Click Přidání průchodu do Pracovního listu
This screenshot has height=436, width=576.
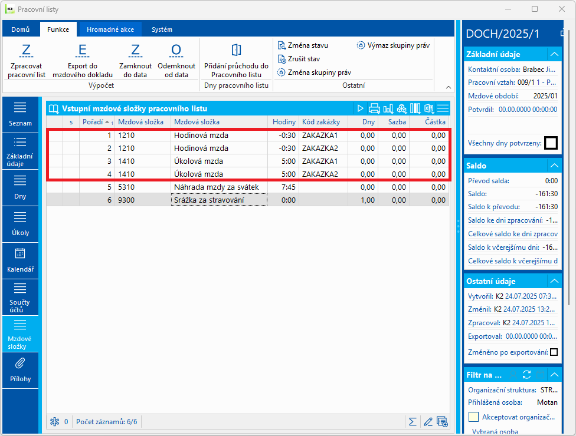[236, 61]
